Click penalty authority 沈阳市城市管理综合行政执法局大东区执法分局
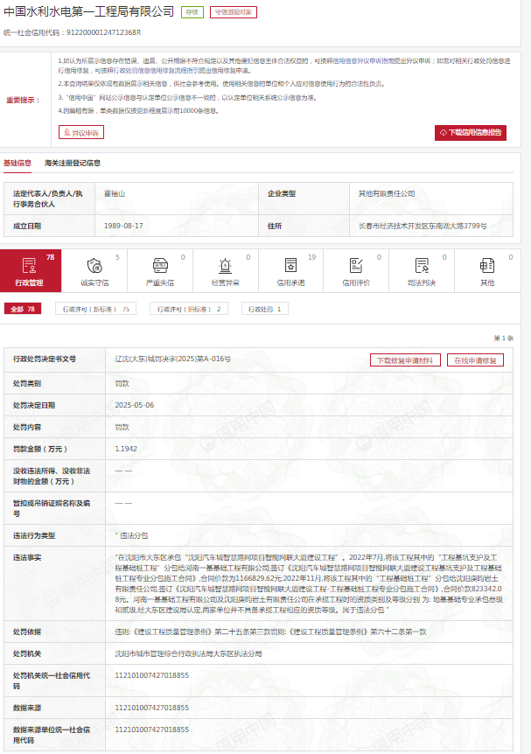 (x=188, y=654)
